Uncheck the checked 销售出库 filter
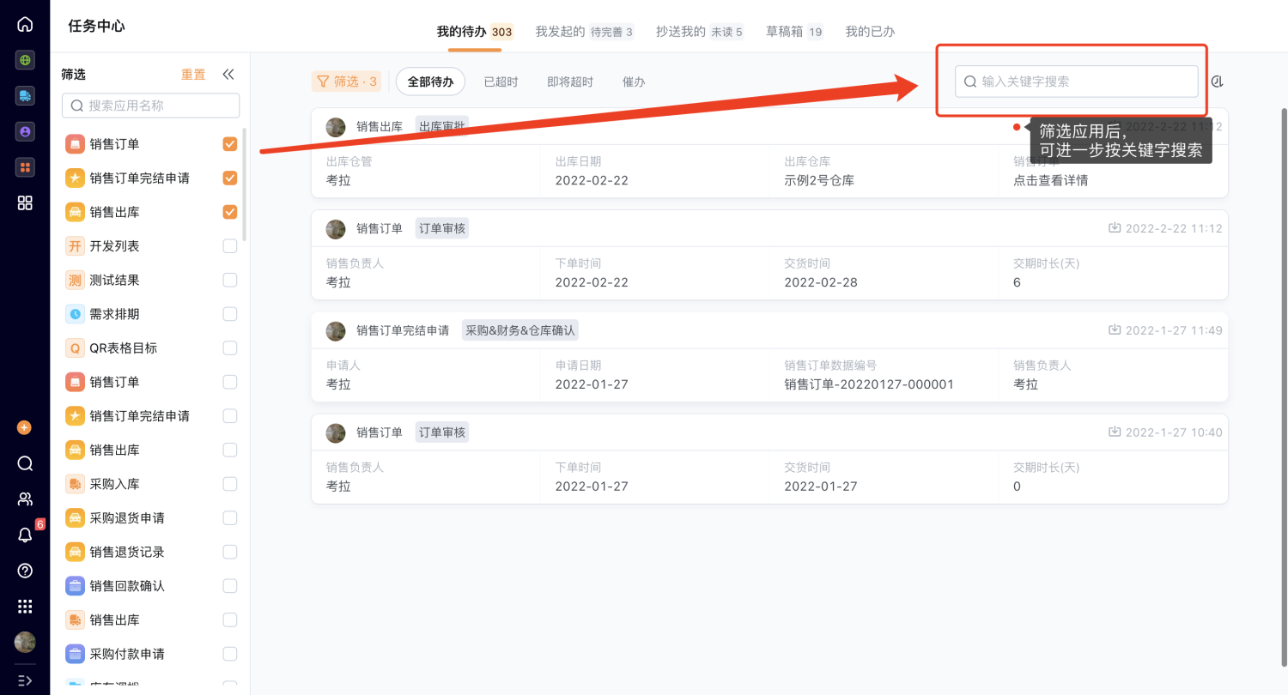Screen dimensions: 1288x695 coord(229,212)
